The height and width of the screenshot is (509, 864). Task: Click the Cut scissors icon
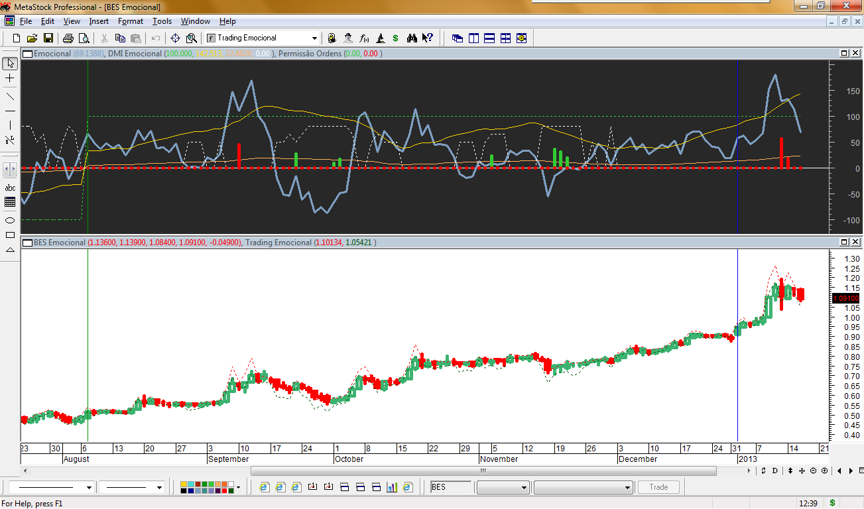[x=104, y=38]
